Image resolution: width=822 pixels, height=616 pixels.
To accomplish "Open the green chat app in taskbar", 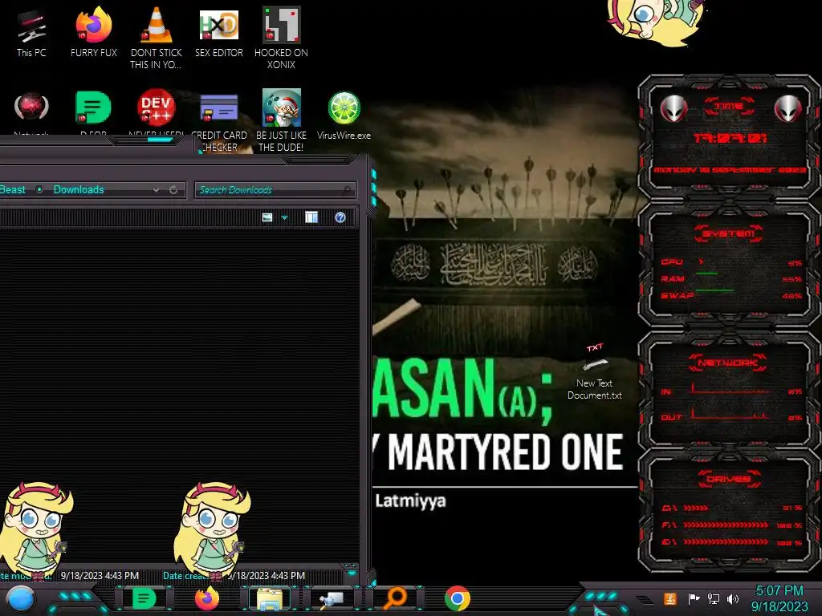I will point(144,598).
